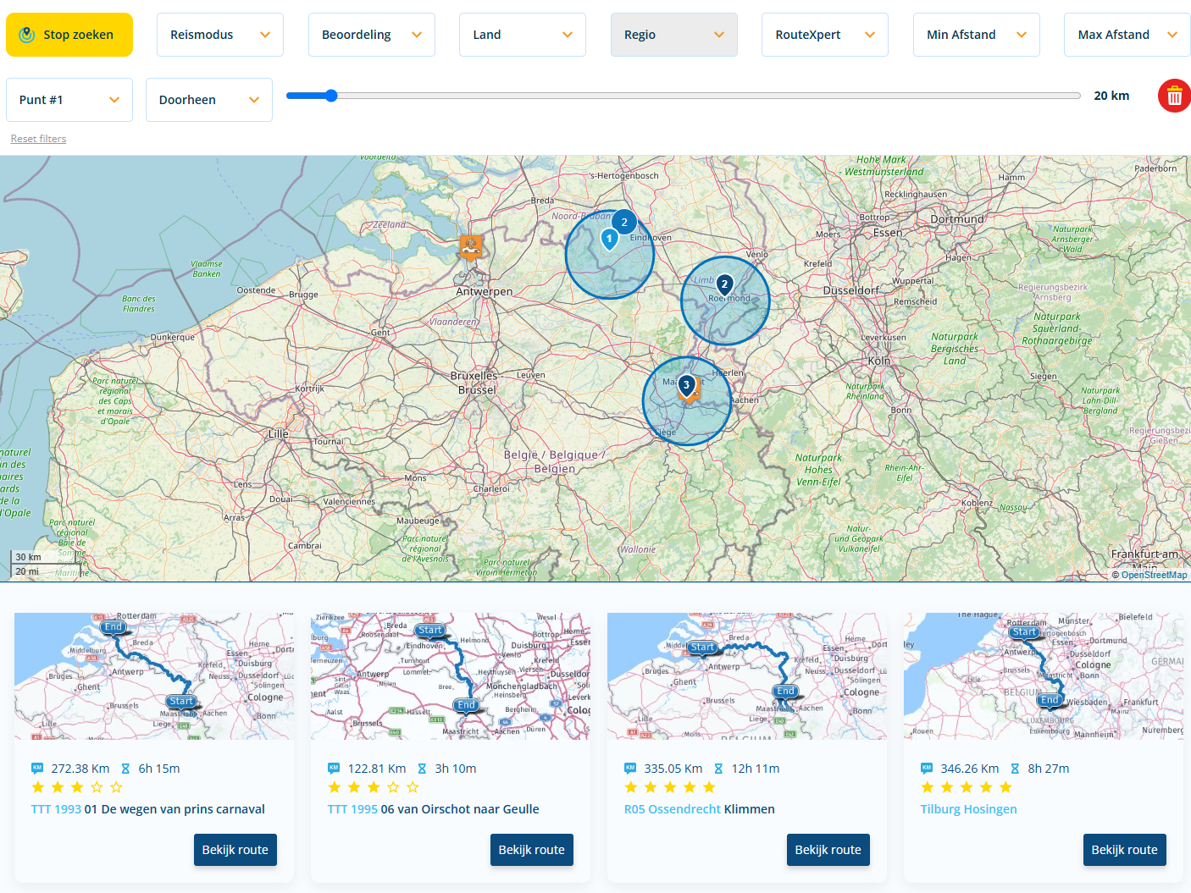1191x893 pixels.
Task: Expand the Punt #1 dropdown
Action: tap(69, 100)
